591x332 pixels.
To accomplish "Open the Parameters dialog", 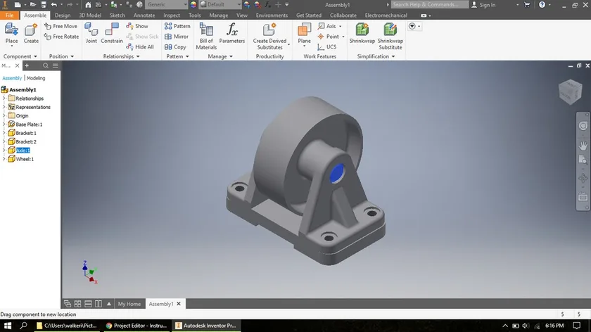I will click(231, 33).
